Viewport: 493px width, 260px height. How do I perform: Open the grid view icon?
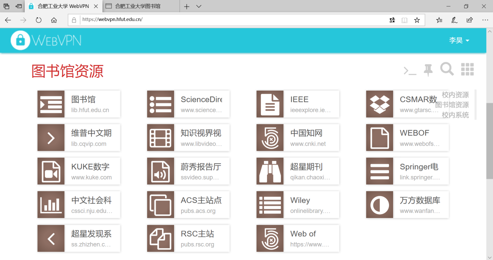[467, 69]
